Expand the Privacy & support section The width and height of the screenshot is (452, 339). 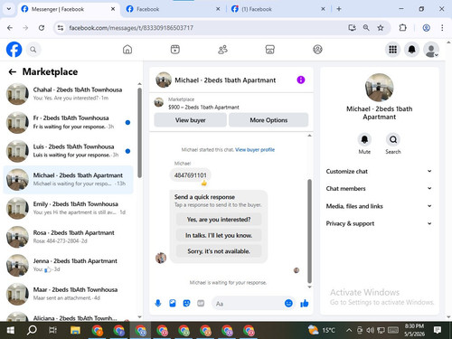pyautogui.click(x=379, y=223)
